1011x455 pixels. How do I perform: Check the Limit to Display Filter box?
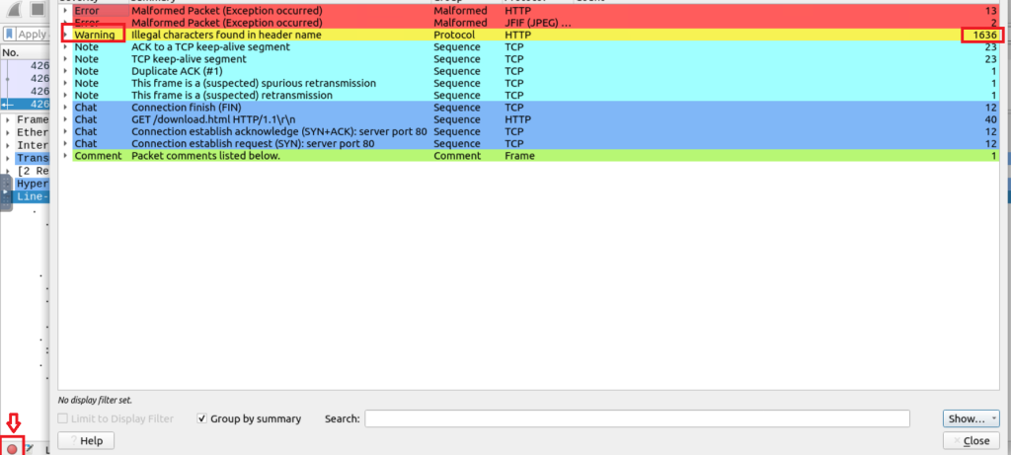(x=65, y=418)
